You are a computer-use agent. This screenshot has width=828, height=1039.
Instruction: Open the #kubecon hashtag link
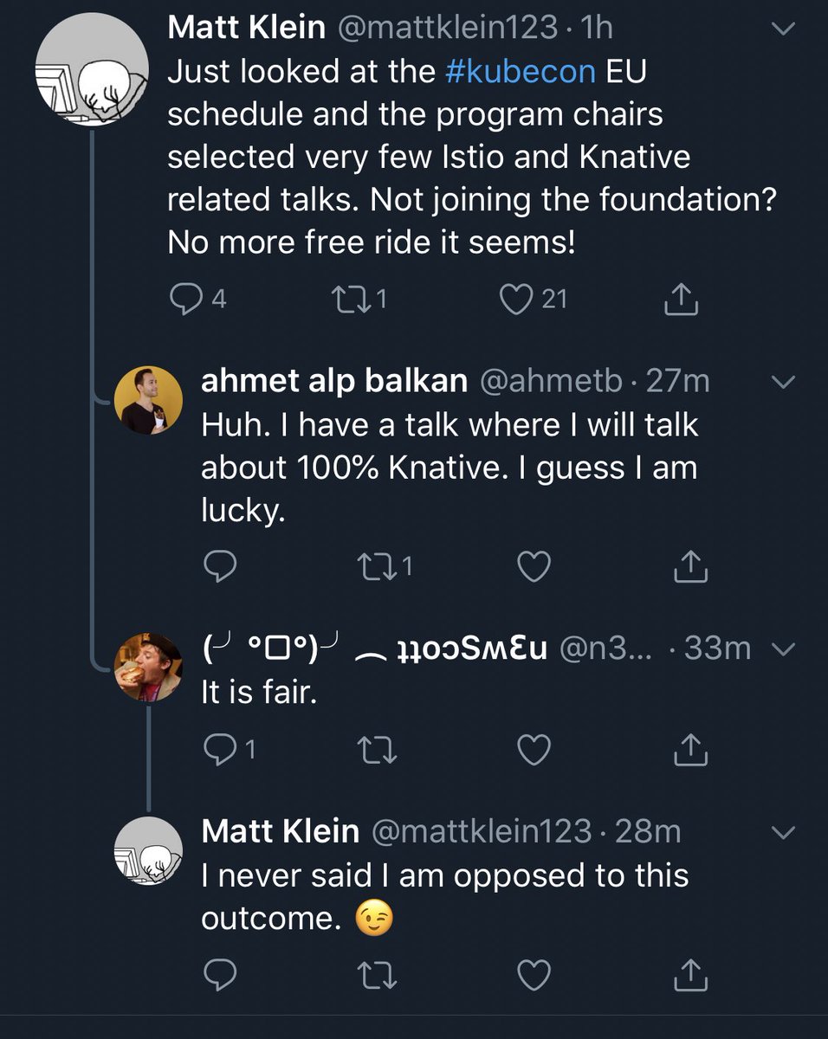point(520,72)
